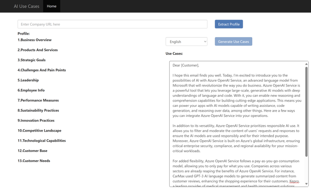Click inside the Use Cases email text area
The height and width of the screenshot is (190, 311).
237,124
